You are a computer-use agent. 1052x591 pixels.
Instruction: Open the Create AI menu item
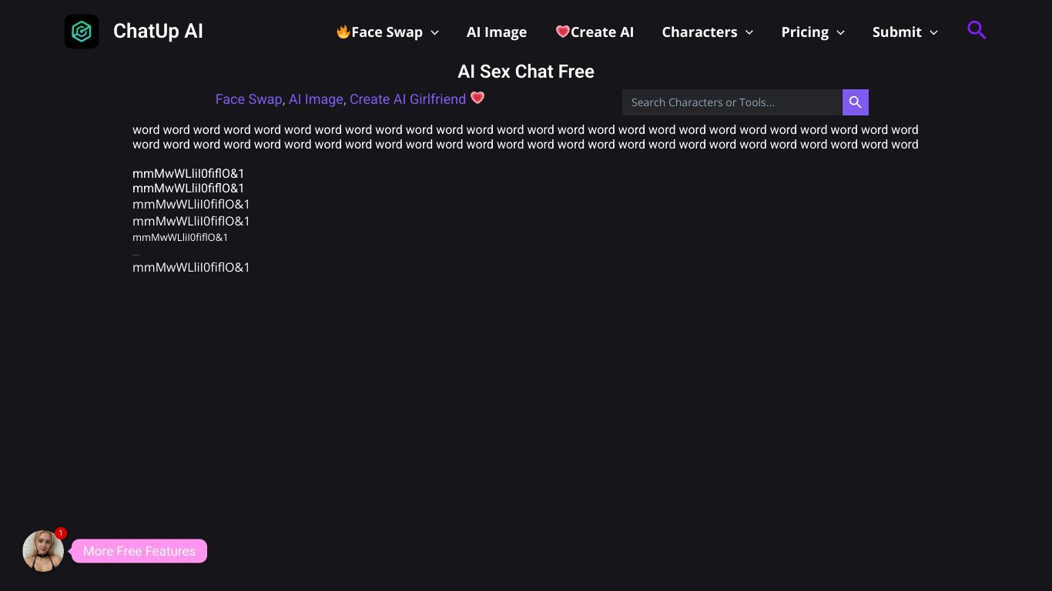tap(595, 32)
